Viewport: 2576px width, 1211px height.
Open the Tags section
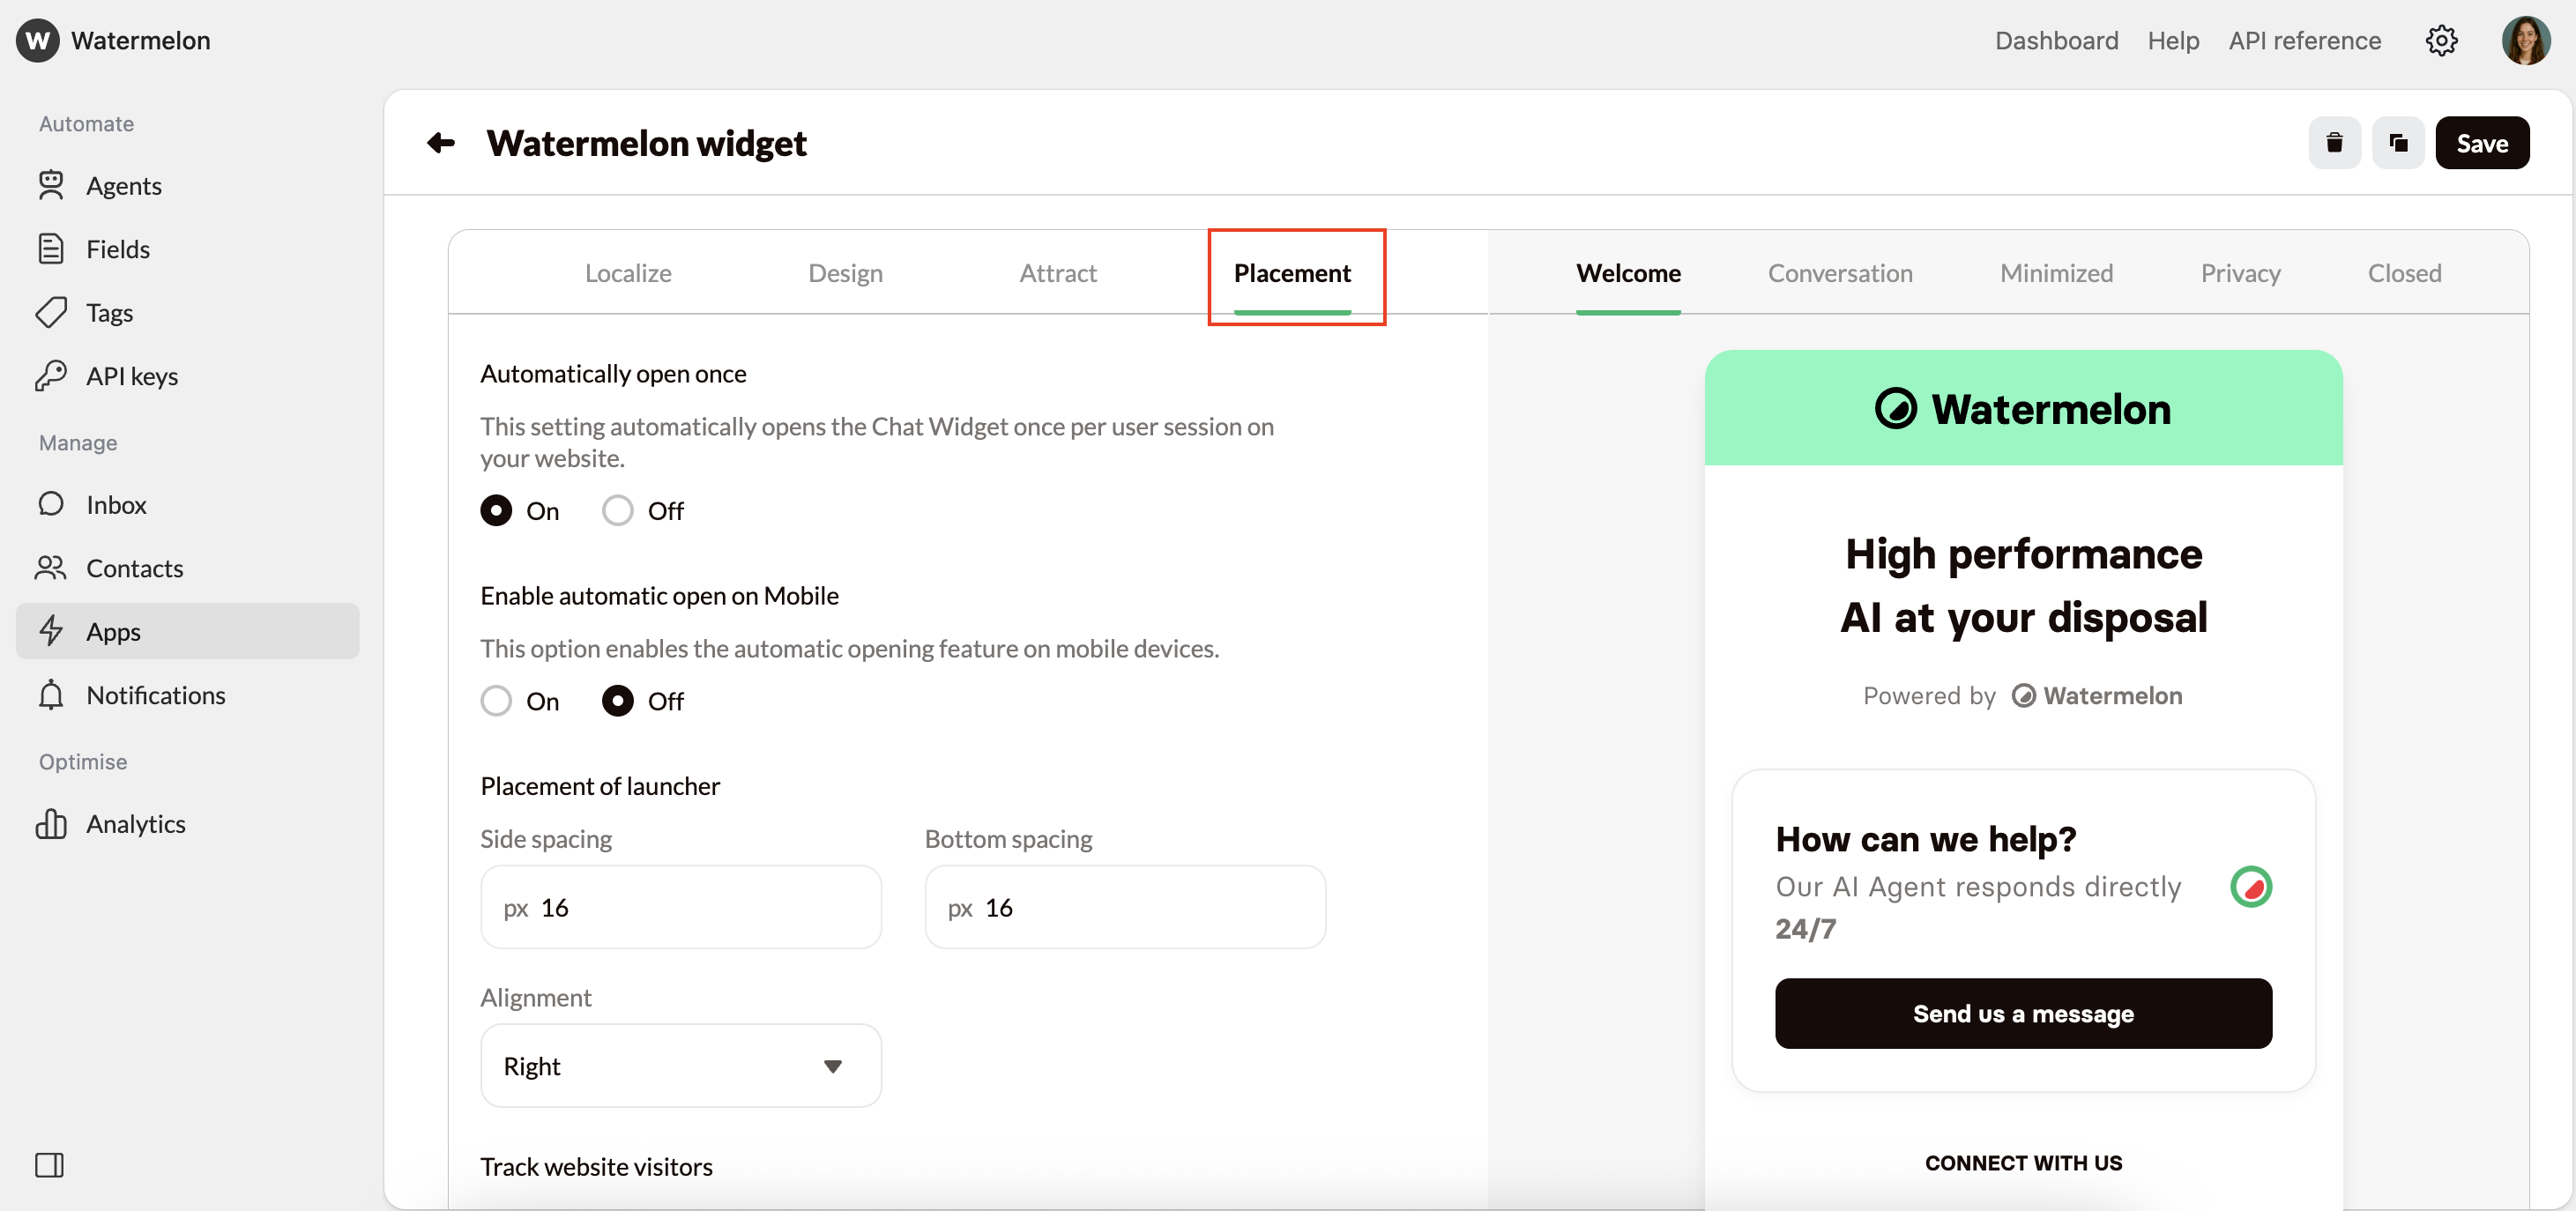(x=108, y=312)
